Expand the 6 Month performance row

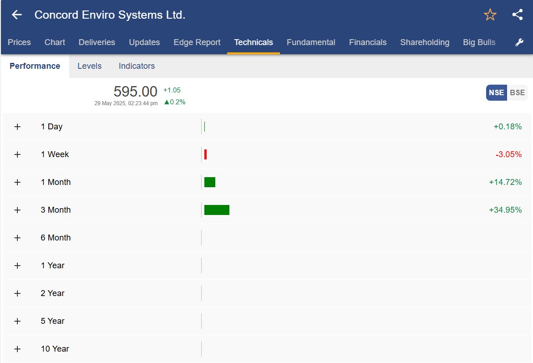point(17,238)
